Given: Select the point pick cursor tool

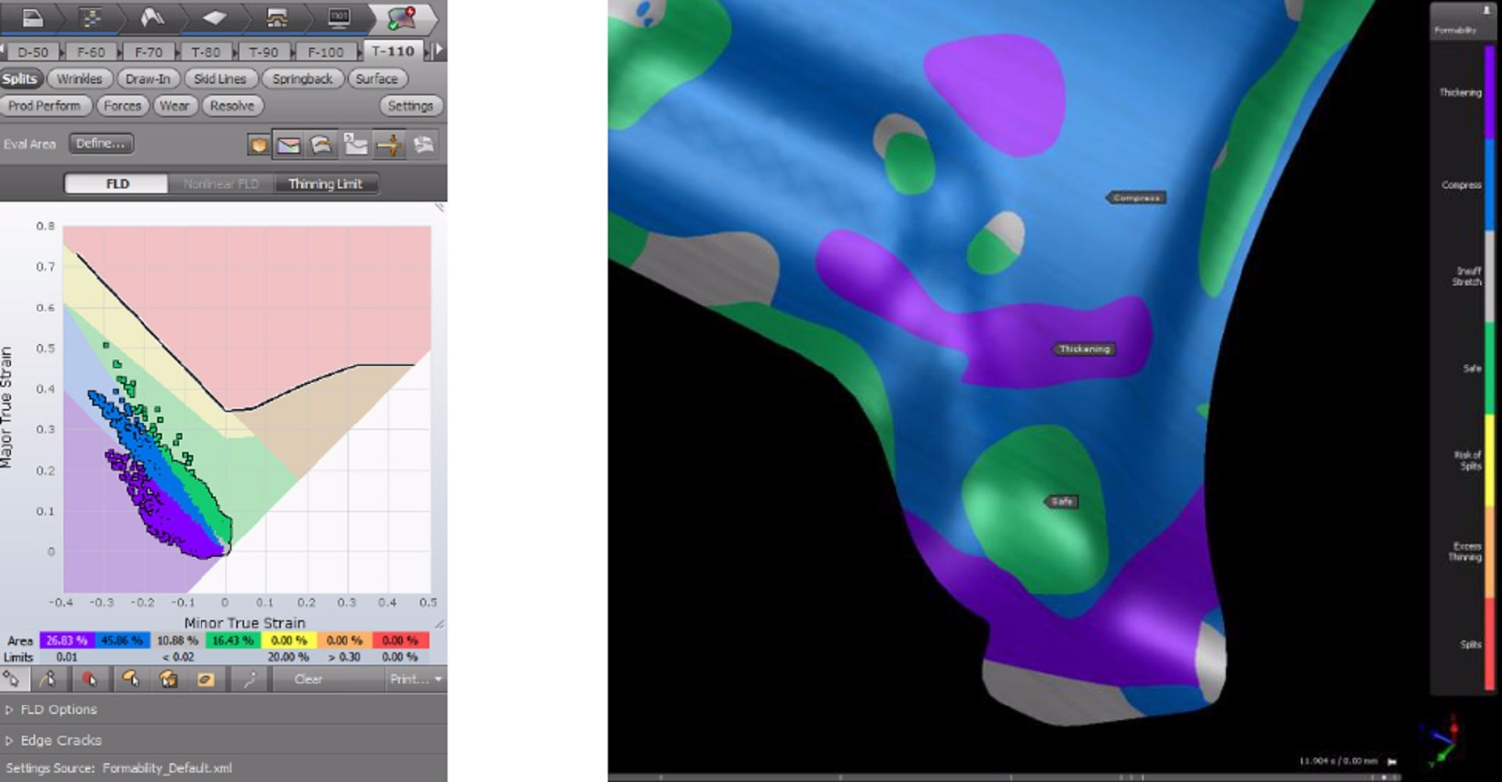Looking at the screenshot, I should (x=12, y=680).
